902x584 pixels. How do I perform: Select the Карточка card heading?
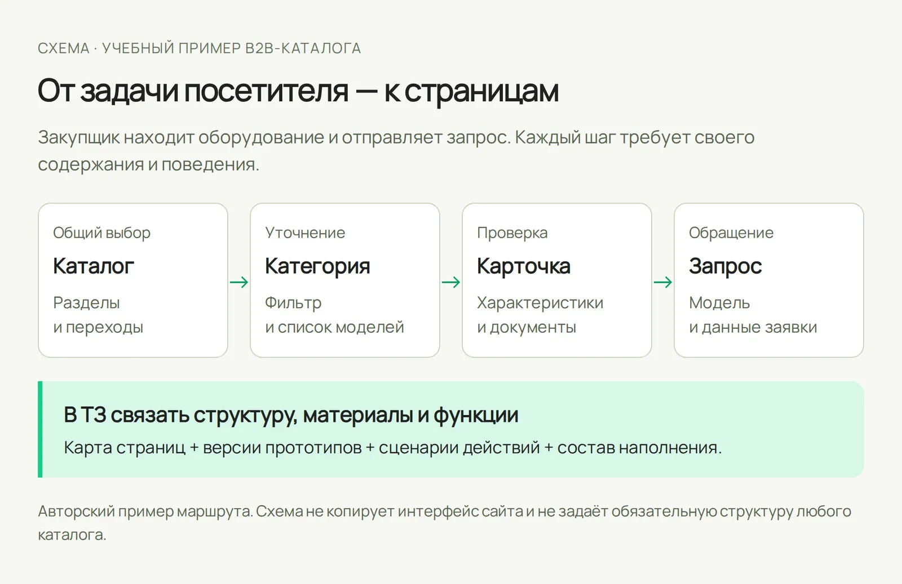pyautogui.click(x=524, y=266)
